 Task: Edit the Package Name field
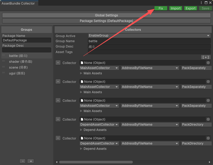[x=27, y=40]
